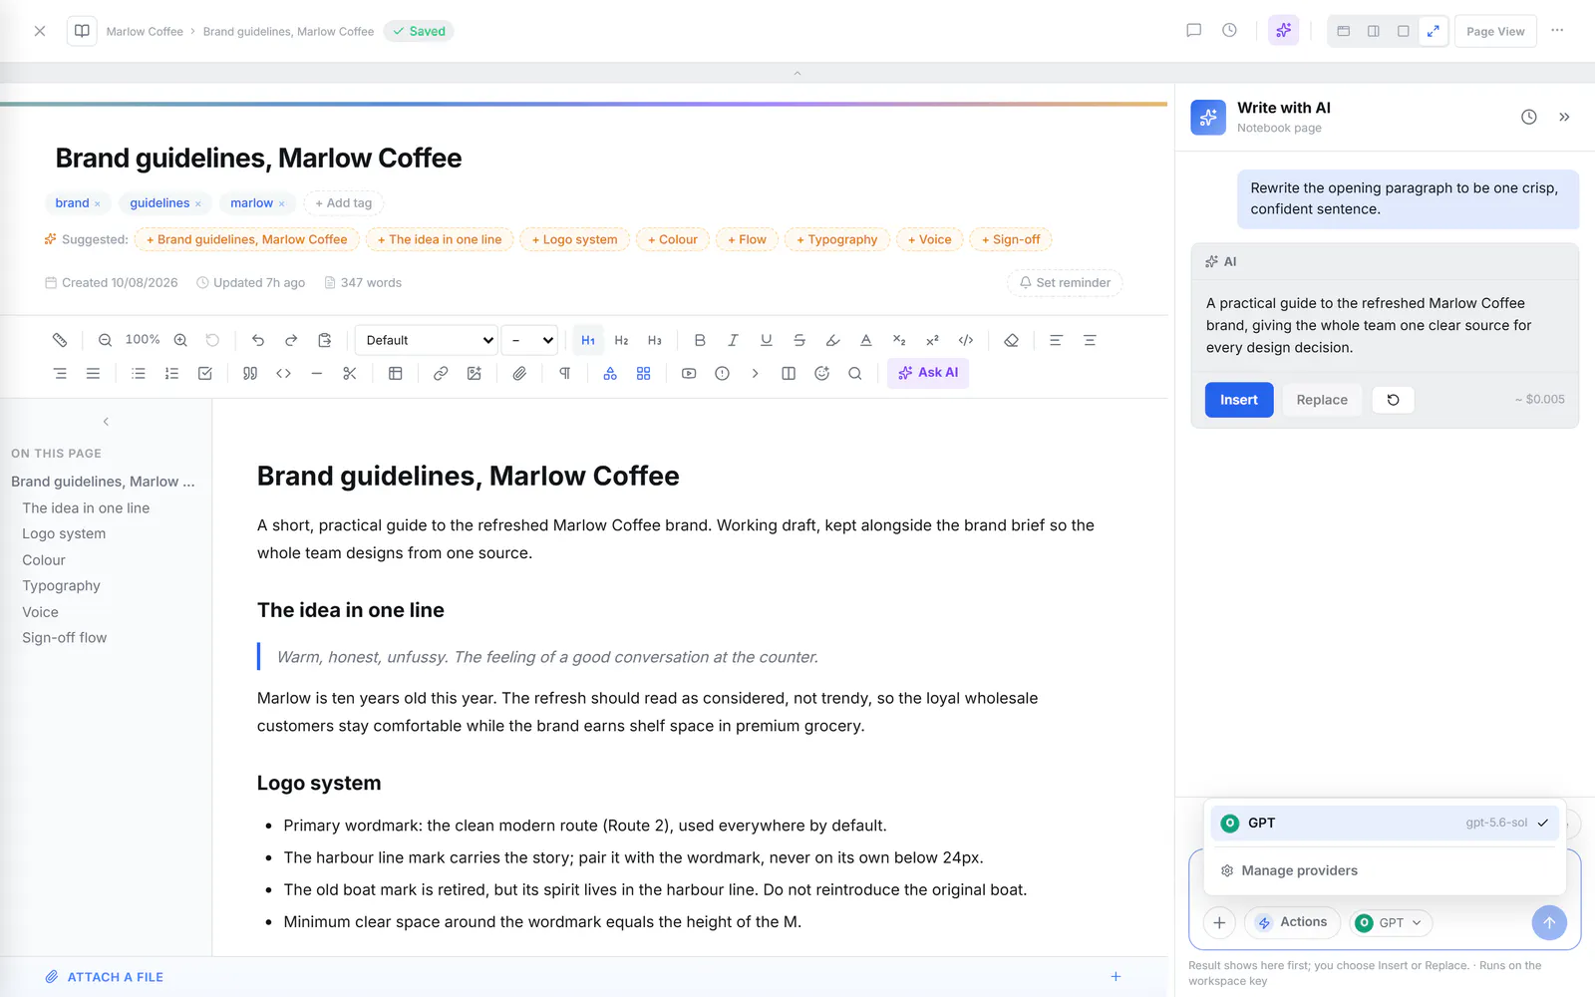Viewport: 1595px width, 997px height.
Task: Insert a code block
Action: click(283, 373)
